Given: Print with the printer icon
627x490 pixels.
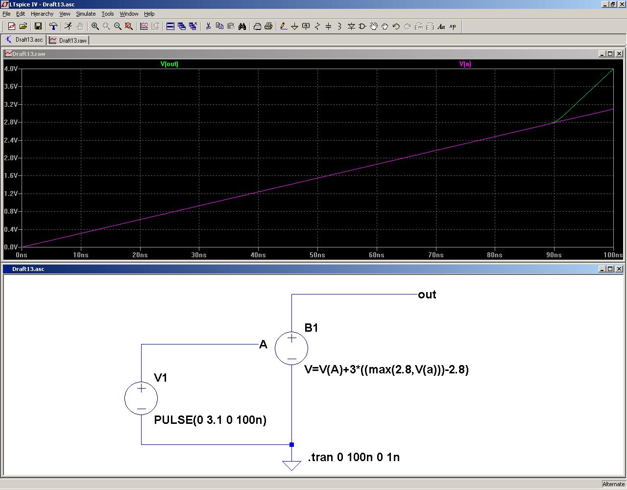Looking at the screenshot, I should [x=268, y=26].
